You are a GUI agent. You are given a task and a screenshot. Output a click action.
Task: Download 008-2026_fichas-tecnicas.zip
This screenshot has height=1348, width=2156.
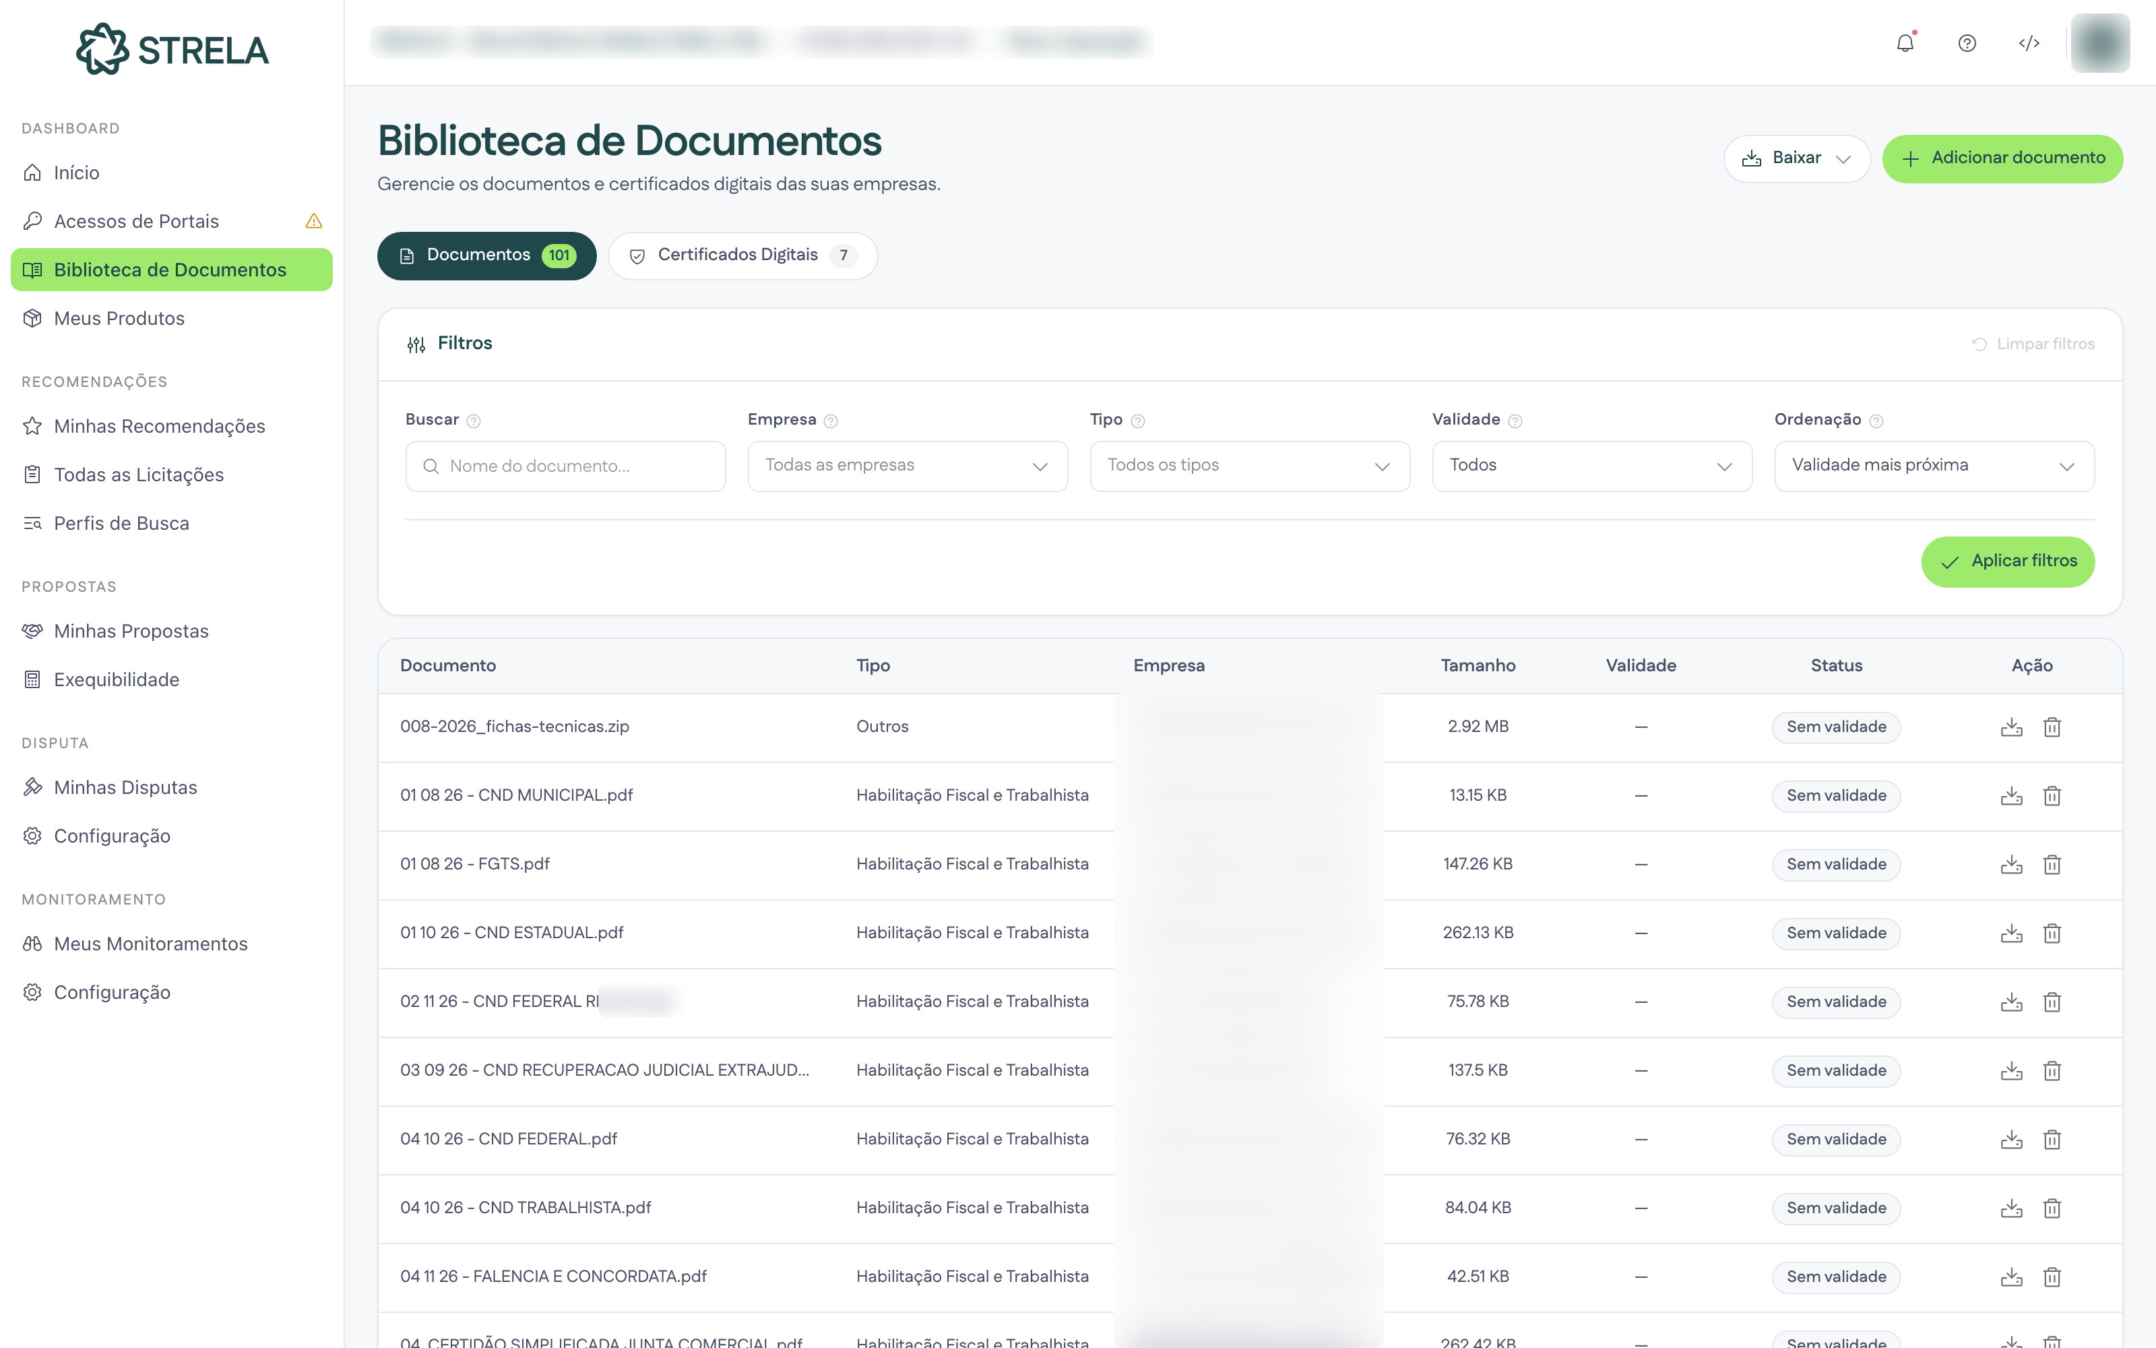tap(2010, 727)
